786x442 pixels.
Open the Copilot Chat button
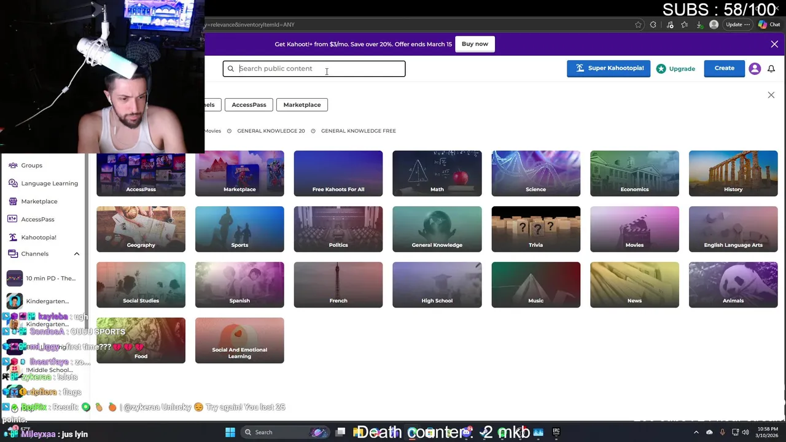coord(769,25)
